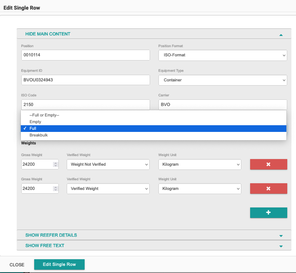Screen dimensions: 296x273
Task: Choose the highlighted Full option
Action: [x=33, y=129]
